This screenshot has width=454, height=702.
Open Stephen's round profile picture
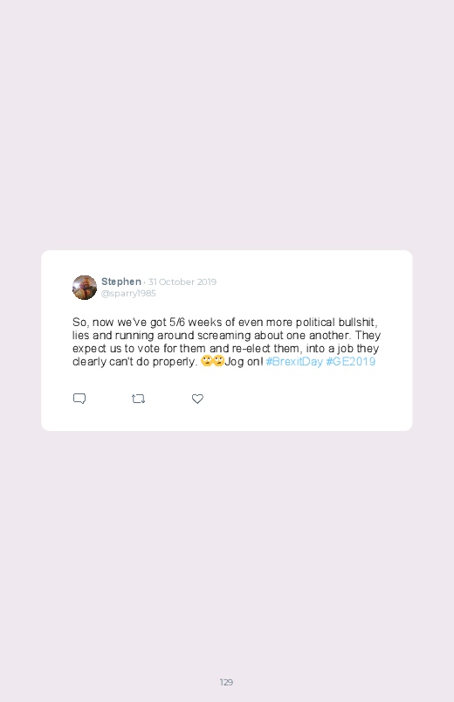coord(85,288)
